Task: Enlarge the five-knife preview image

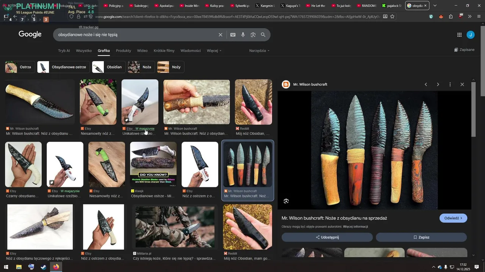Action: click(x=374, y=150)
